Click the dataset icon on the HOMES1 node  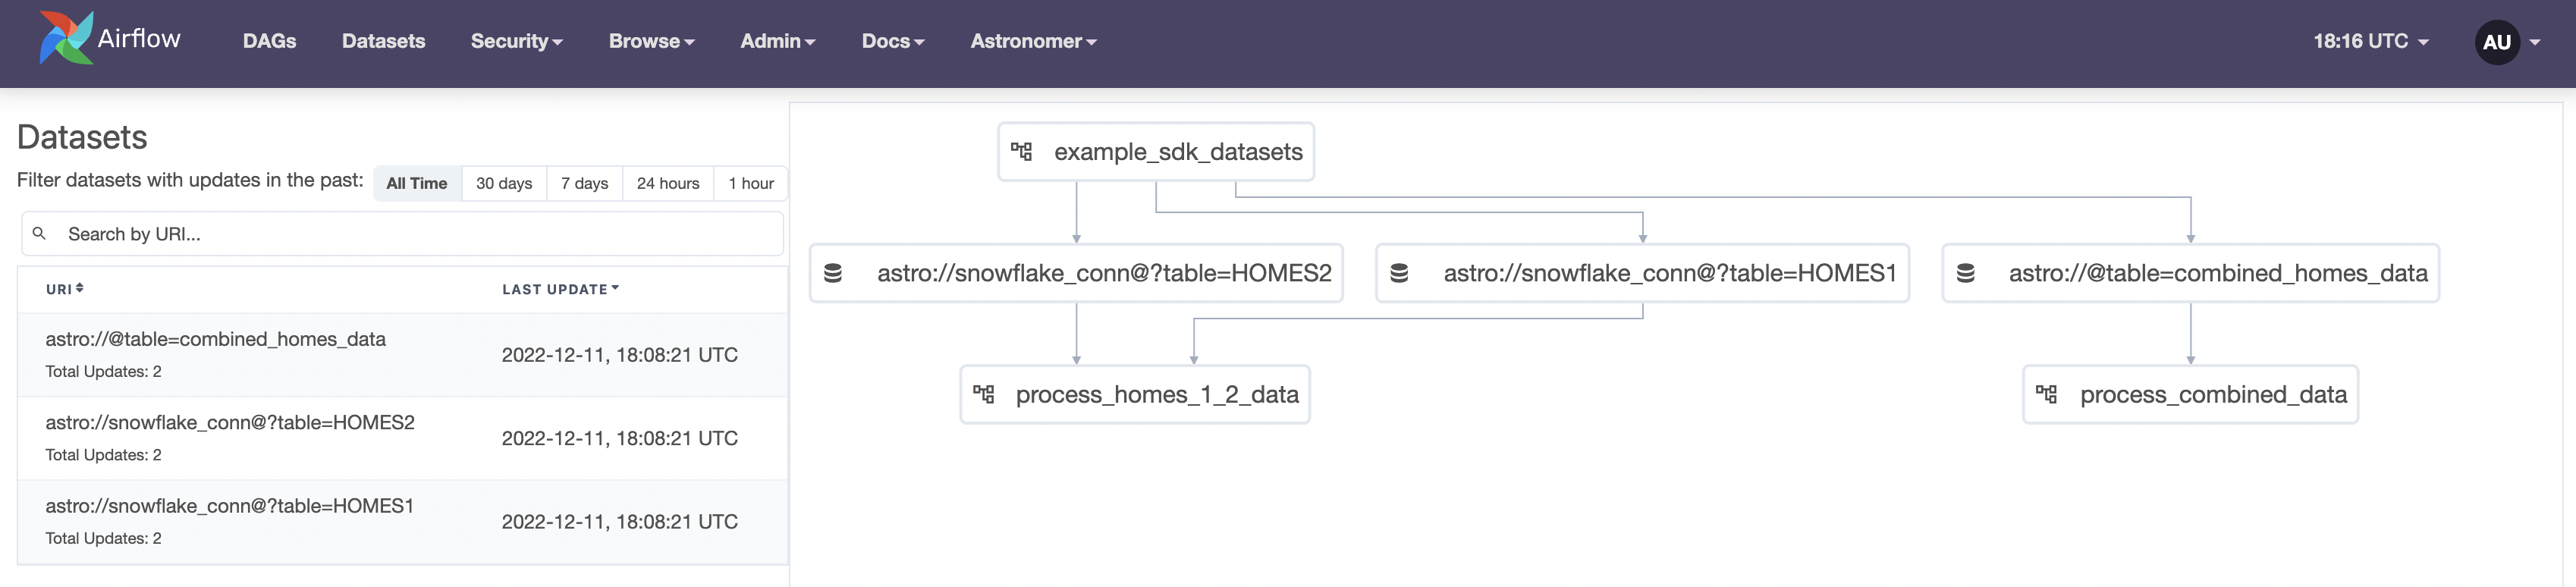click(x=1400, y=272)
